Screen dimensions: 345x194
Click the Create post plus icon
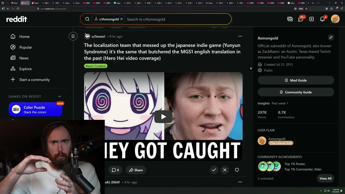point(312,19)
